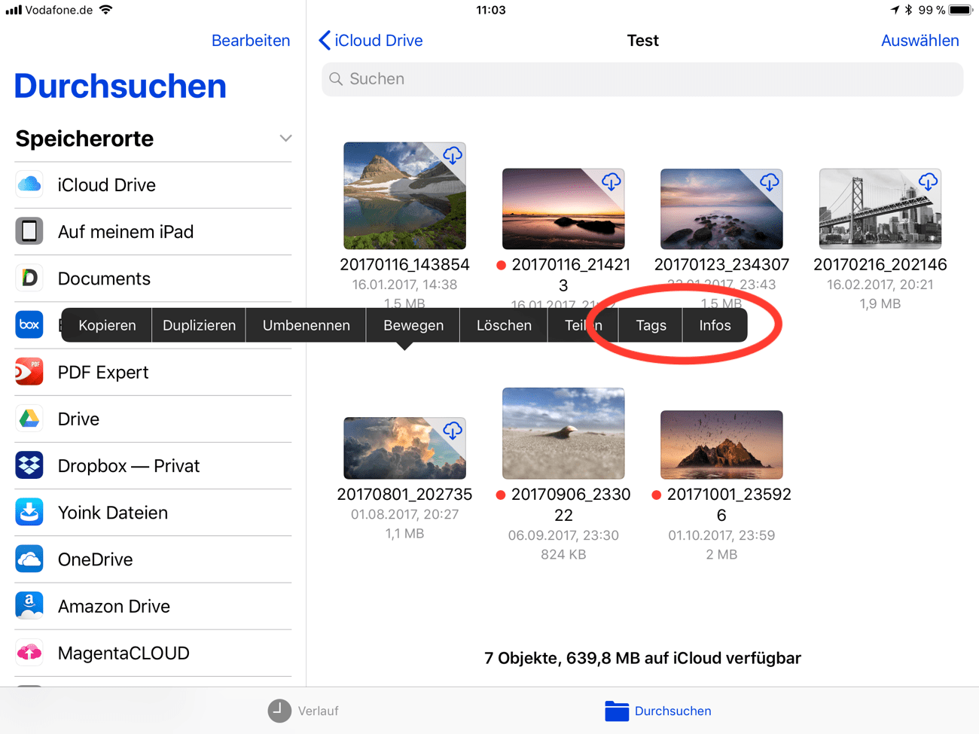Tap the red tag dot on 20171001_235926
This screenshot has height=734, width=979.
point(656,495)
